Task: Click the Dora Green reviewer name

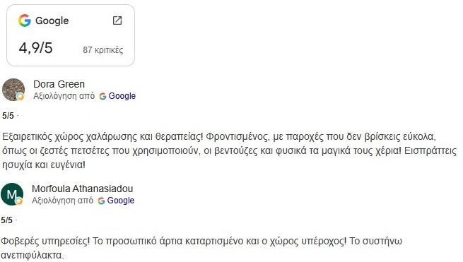Action: (59, 84)
